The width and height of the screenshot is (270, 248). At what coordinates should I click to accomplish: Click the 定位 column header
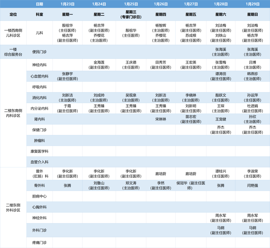click(13, 14)
